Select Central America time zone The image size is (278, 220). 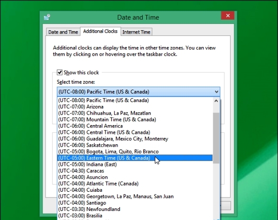coord(135,126)
